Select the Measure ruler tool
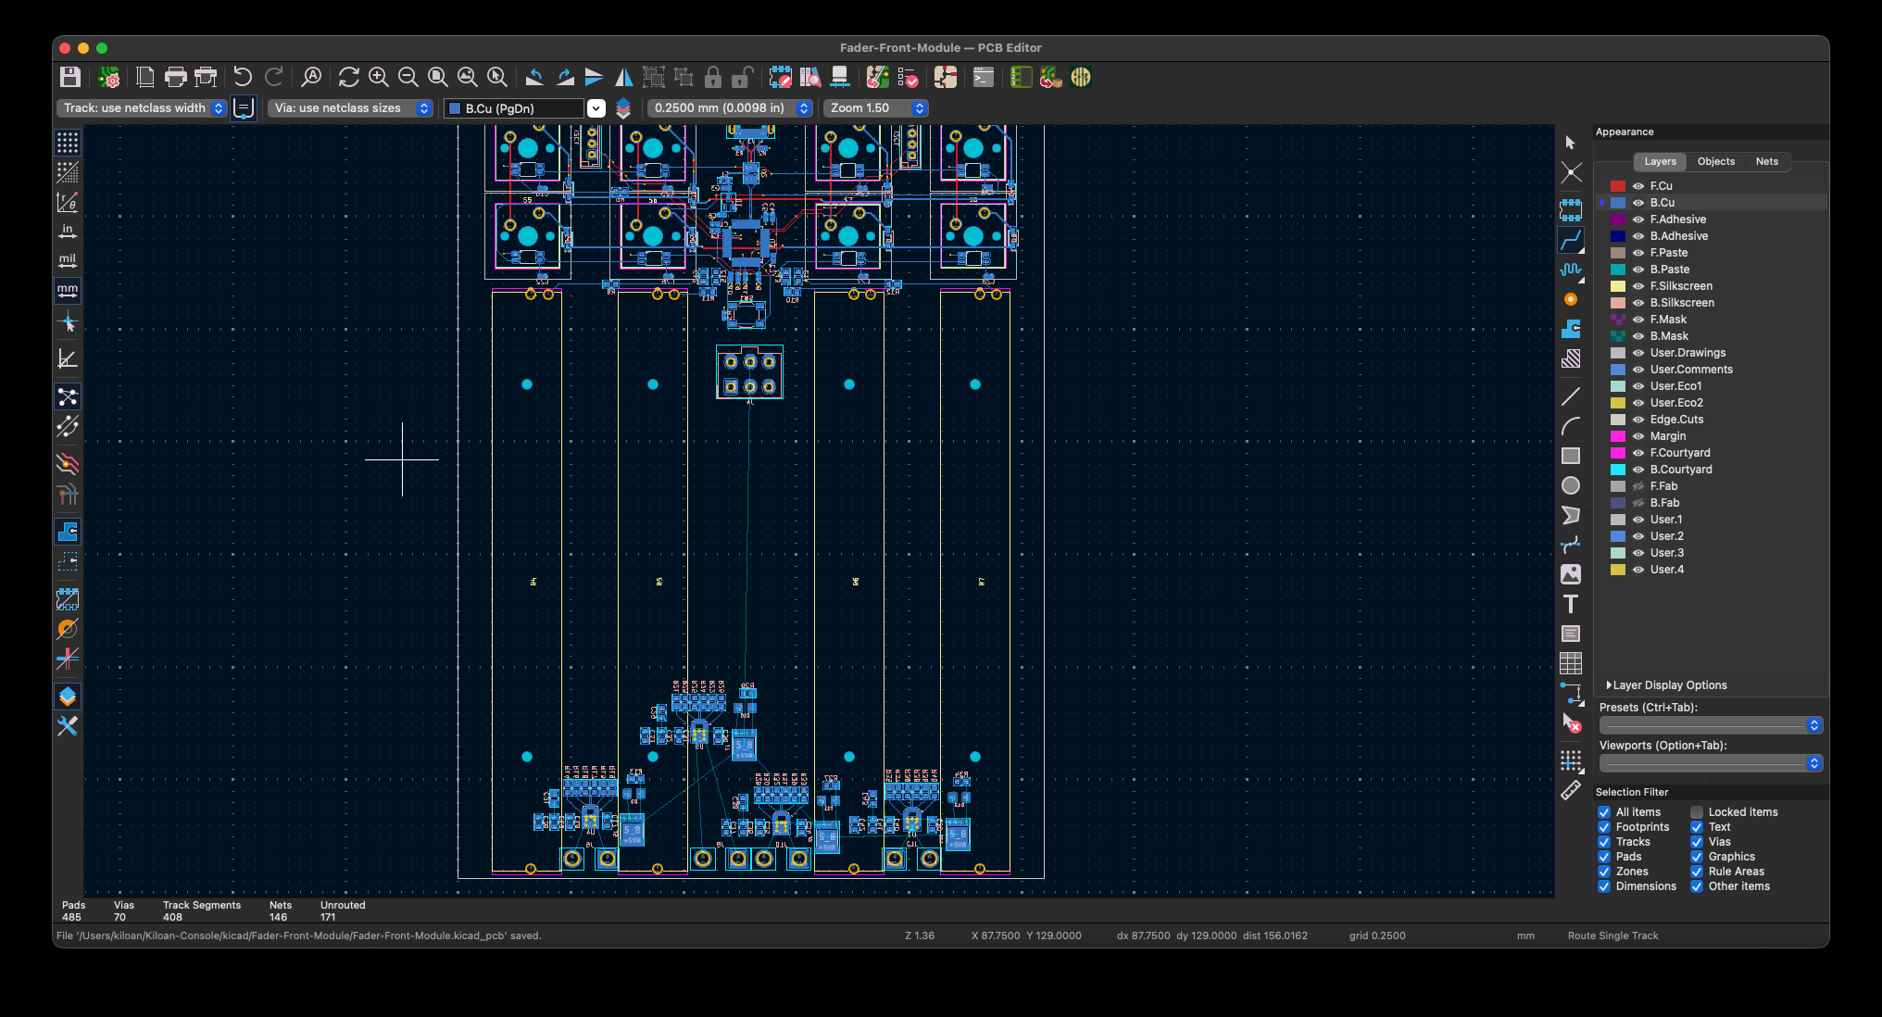 pos(1571,791)
